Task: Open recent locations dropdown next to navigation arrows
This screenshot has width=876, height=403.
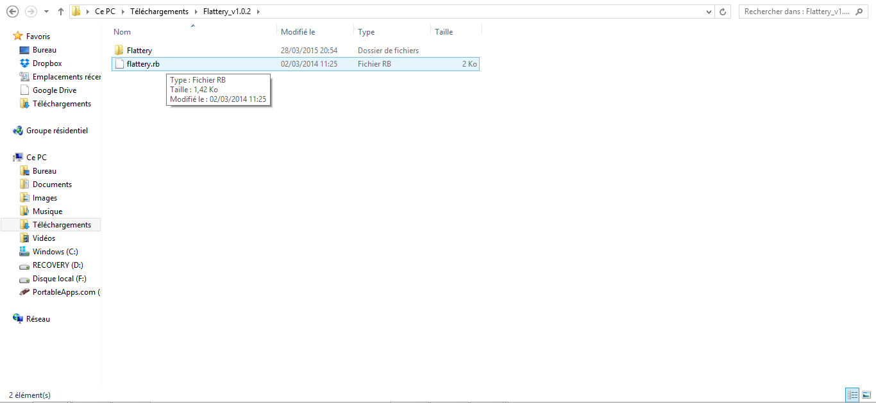Action: coord(45,11)
